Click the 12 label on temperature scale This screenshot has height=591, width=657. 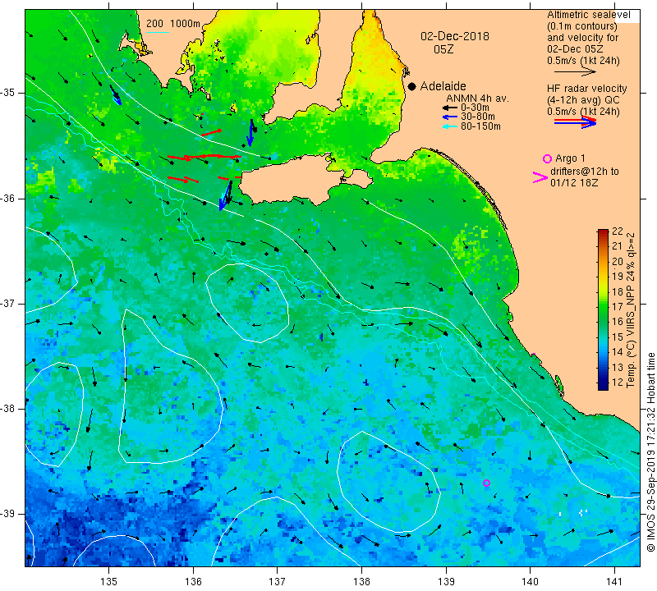coord(618,383)
